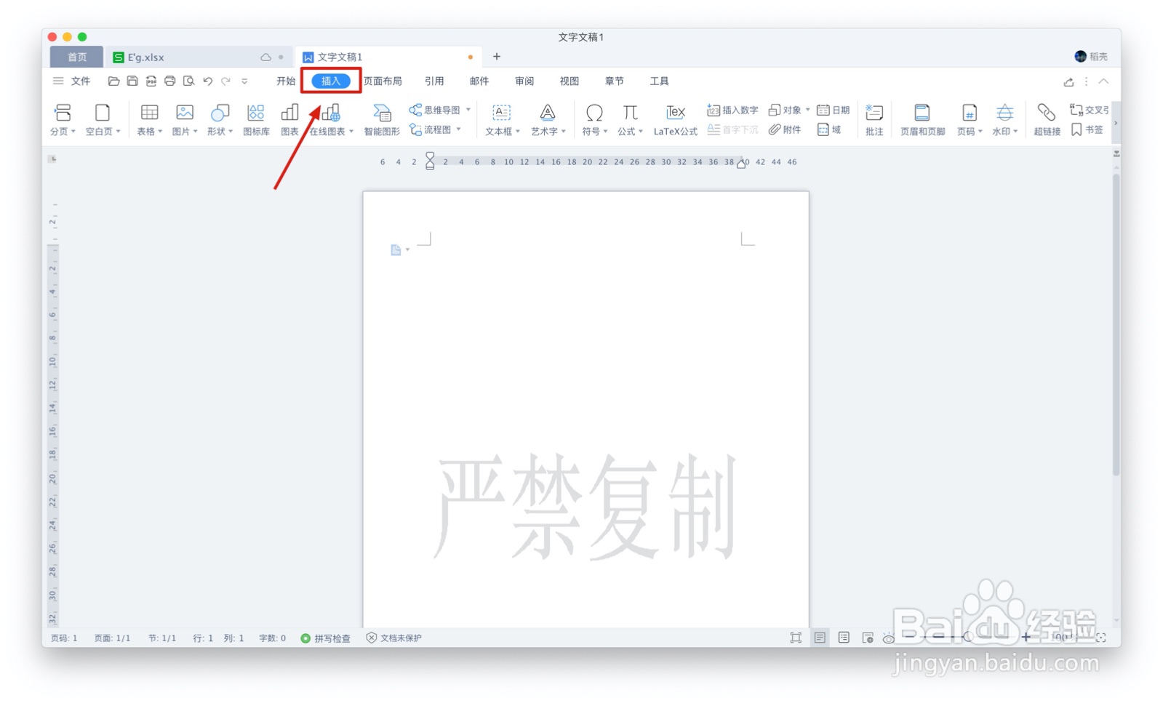Open the Page Layout (页面布局) tab
The image size is (1163, 703).
pos(383,81)
